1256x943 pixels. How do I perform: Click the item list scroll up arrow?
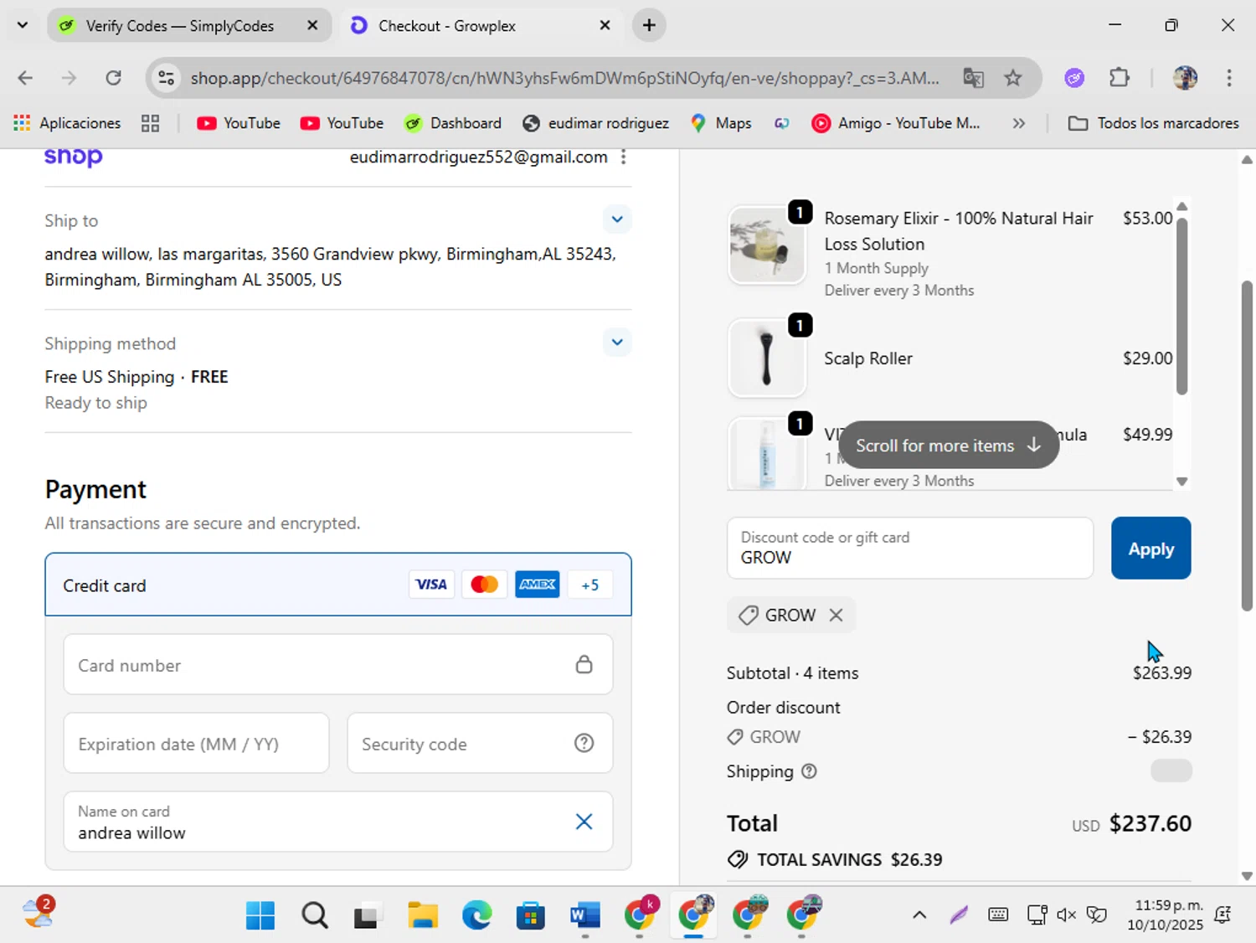pyautogui.click(x=1181, y=206)
